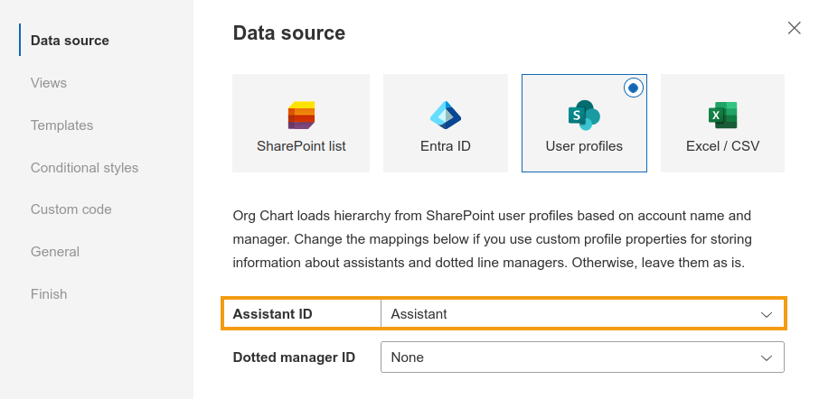Switch to the Views step
Screen dimensions: 819x399
click(x=49, y=83)
